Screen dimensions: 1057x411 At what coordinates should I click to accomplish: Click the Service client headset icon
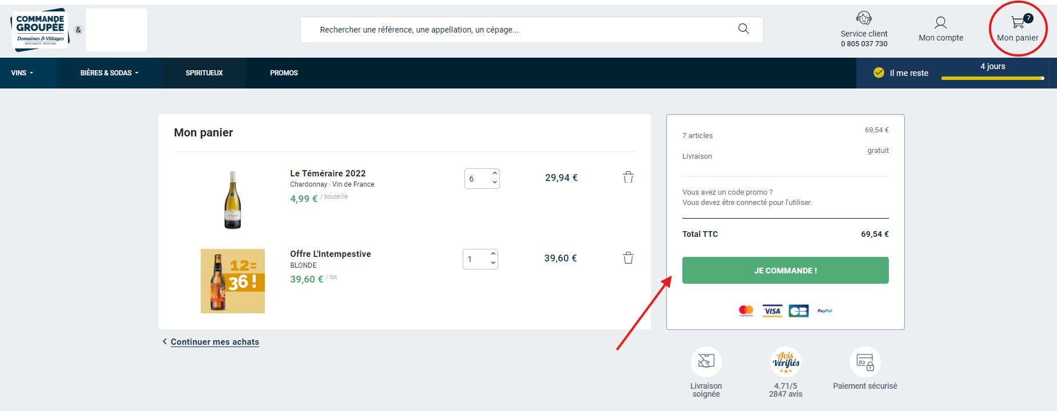(x=864, y=18)
